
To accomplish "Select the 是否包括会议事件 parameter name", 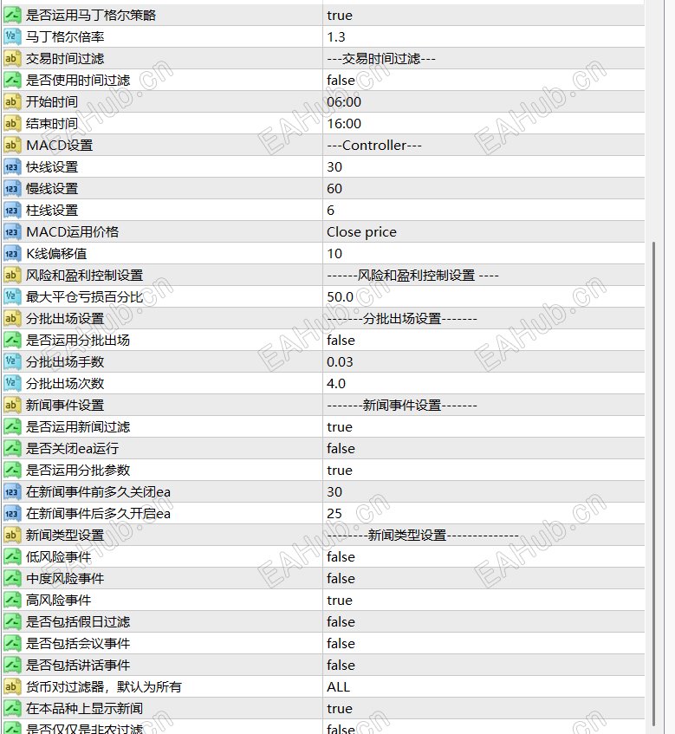I will [78, 643].
